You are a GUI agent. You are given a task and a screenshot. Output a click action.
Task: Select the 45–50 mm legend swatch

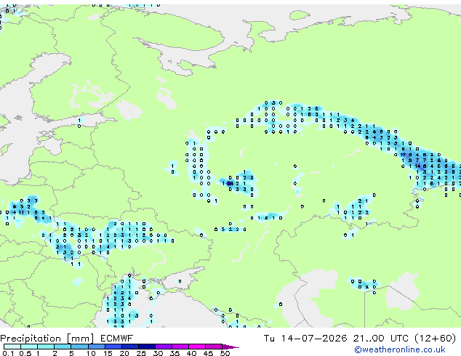(x=214, y=347)
